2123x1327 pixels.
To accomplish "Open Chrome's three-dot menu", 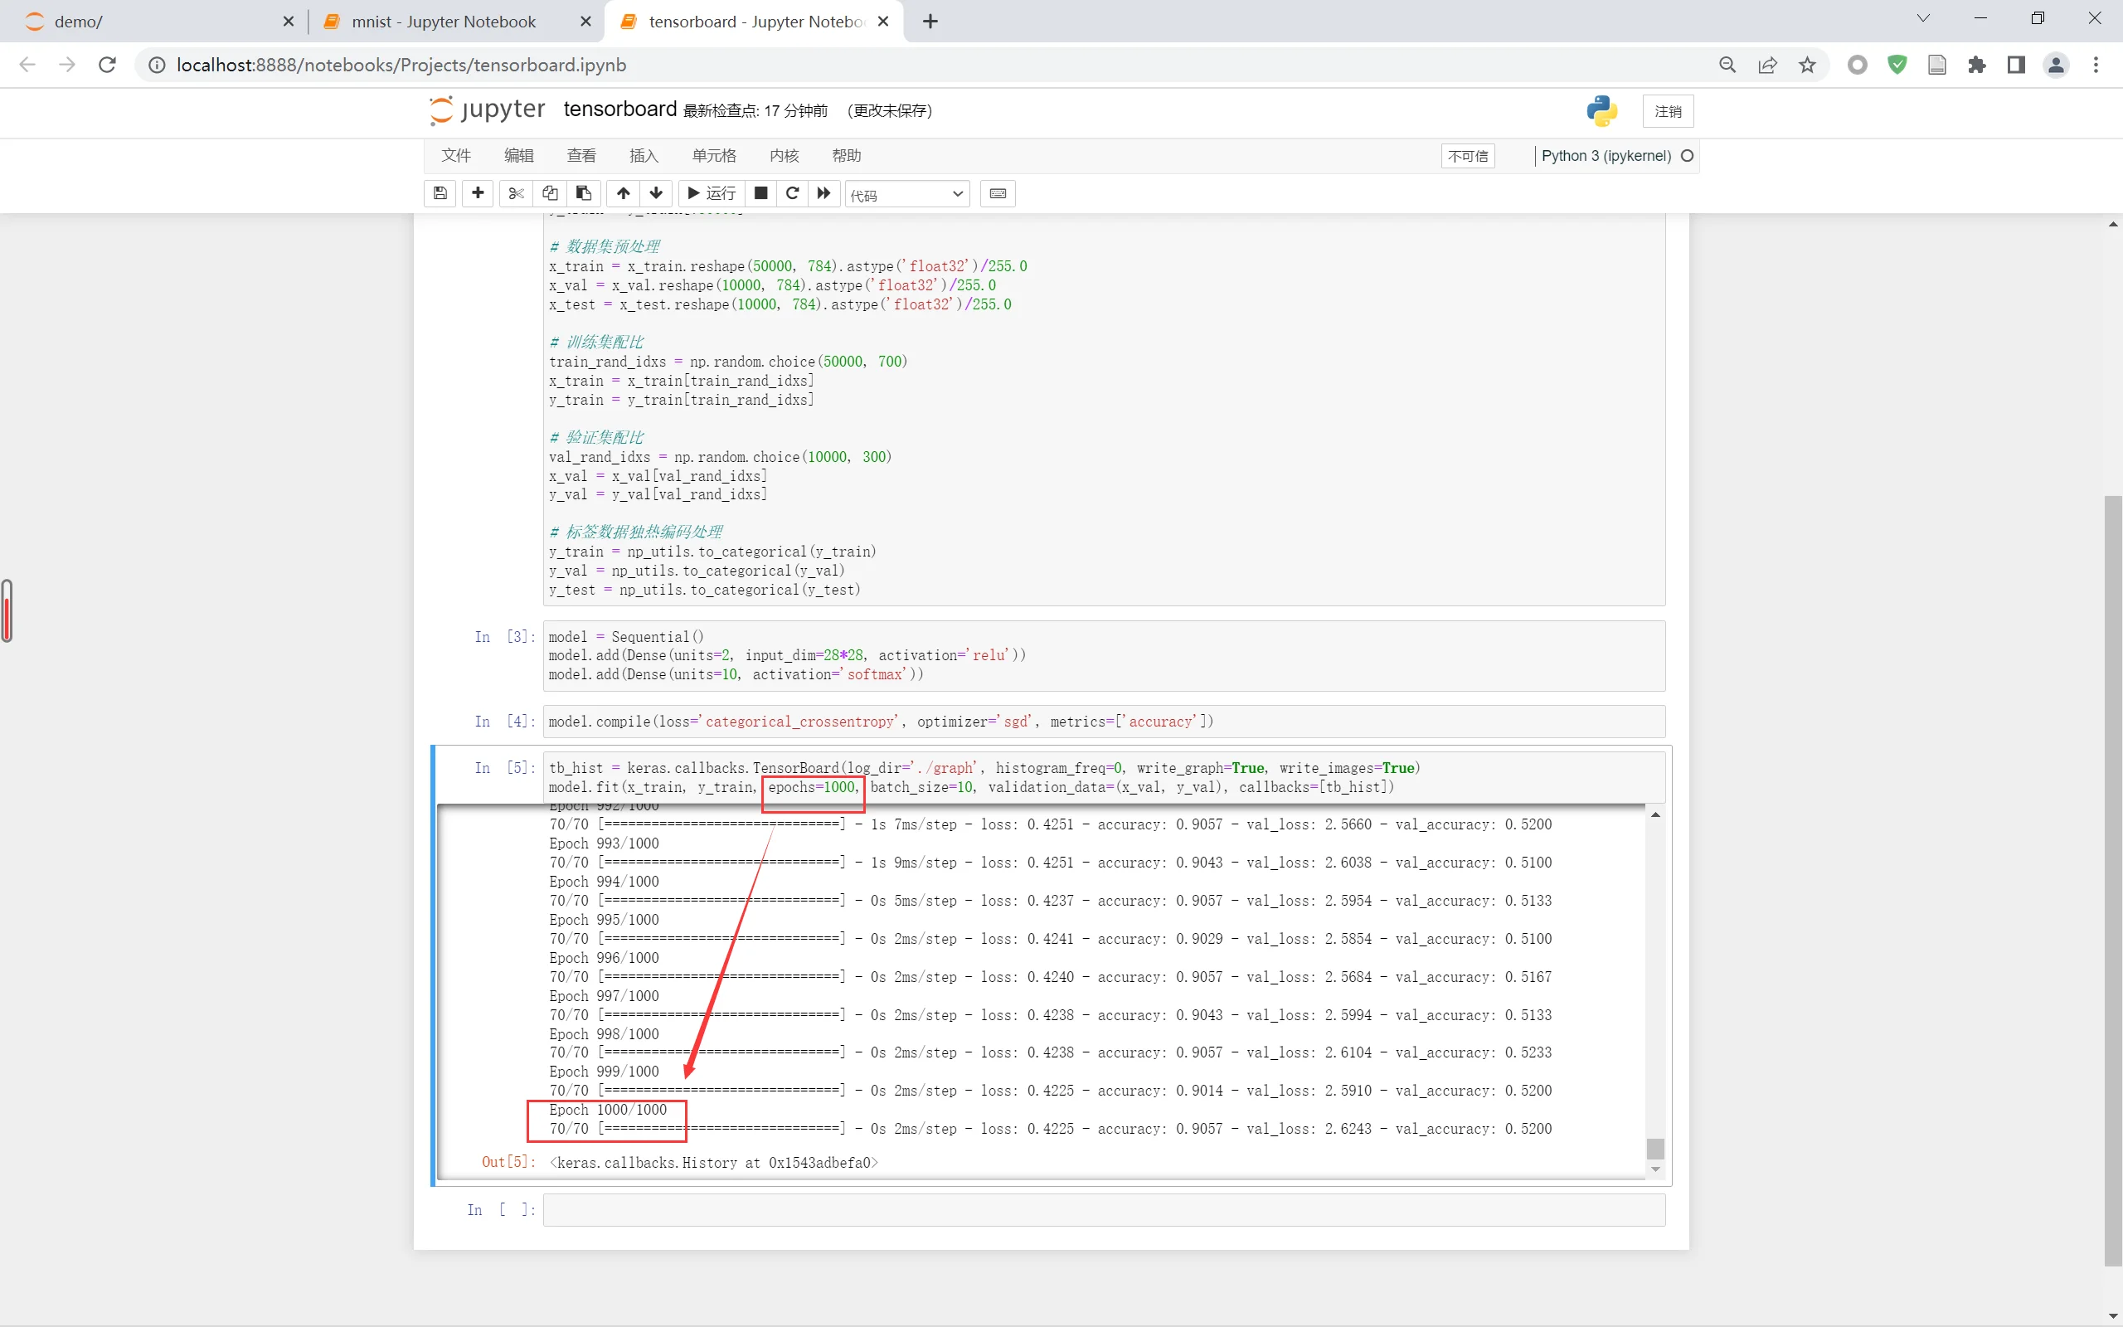I will click(2096, 65).
